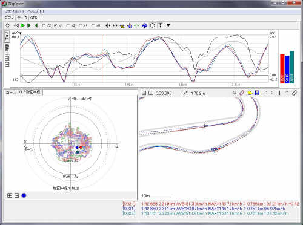The height and width of the screenshot is (225, 303).
Task: Select the /2 playback speed option
Action: click(x=47, y=25)
